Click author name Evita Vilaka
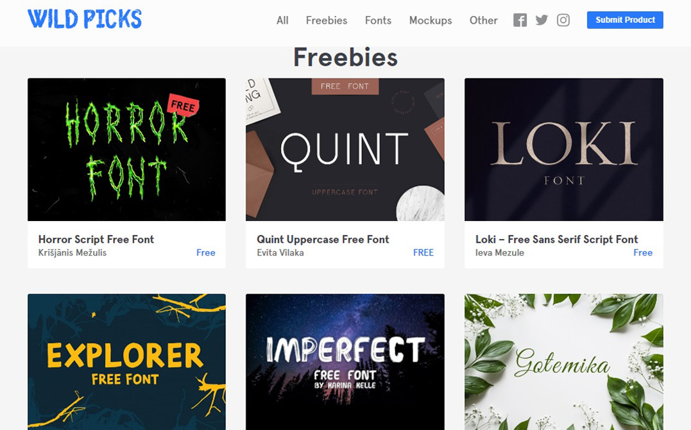Viewport: 691px width, 430px height. (280, 252)
